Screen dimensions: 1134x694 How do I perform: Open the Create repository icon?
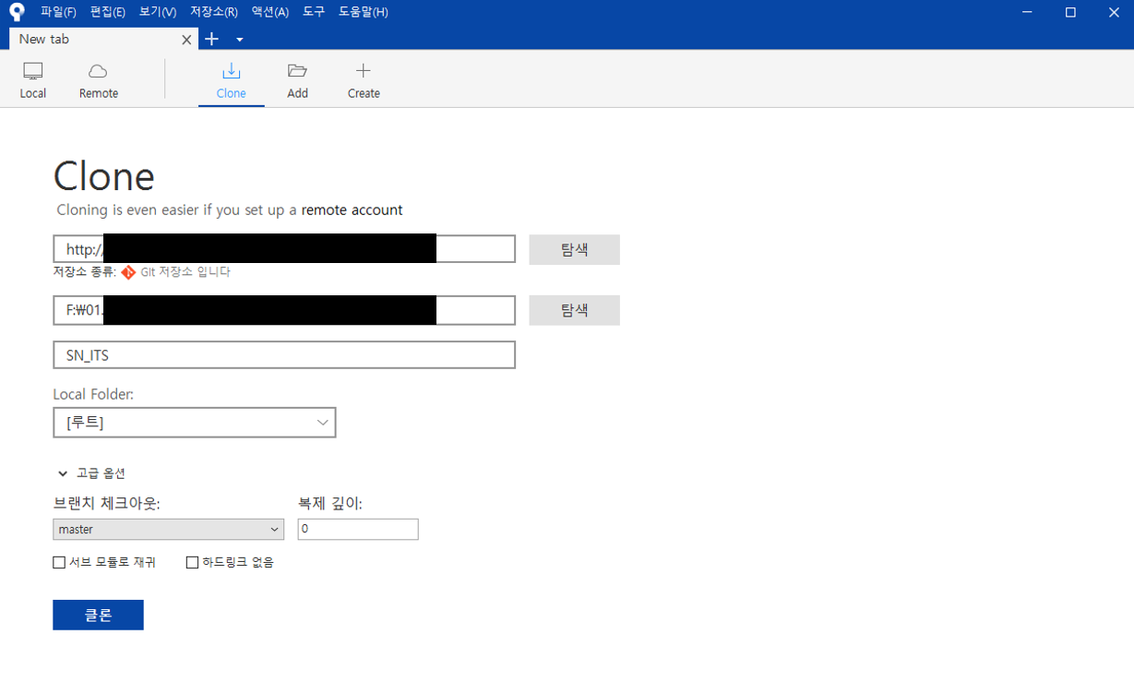pyautogui.click(x=363, y=78)
